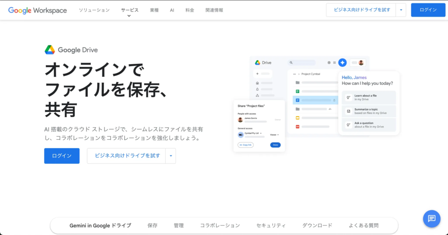
Task: Click the Google Drive logo icon
Action: [x=50, y=50]
